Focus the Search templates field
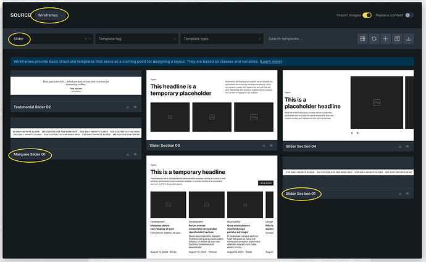 [310, 39]
